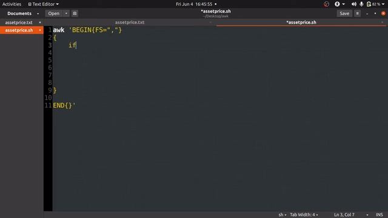Toggle the INS insert mode indicator
Viewport: 388px width, 218px height.
pos(380,215)
